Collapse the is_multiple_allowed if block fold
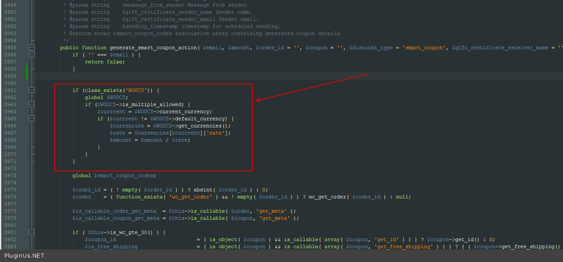 32,104
